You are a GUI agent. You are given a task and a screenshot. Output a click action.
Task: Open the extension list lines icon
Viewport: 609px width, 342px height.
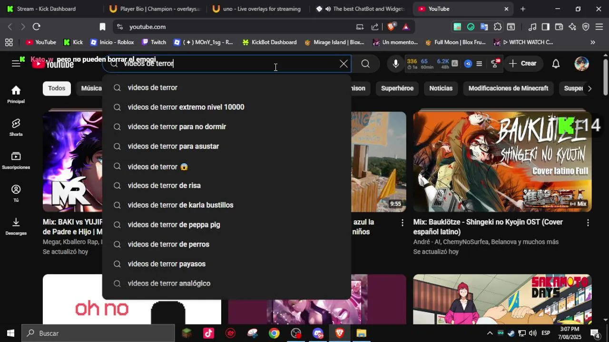coord(480,64)
